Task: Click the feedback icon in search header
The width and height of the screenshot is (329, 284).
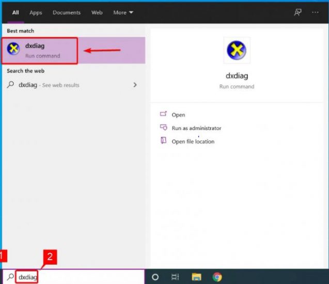Action: 297,12
